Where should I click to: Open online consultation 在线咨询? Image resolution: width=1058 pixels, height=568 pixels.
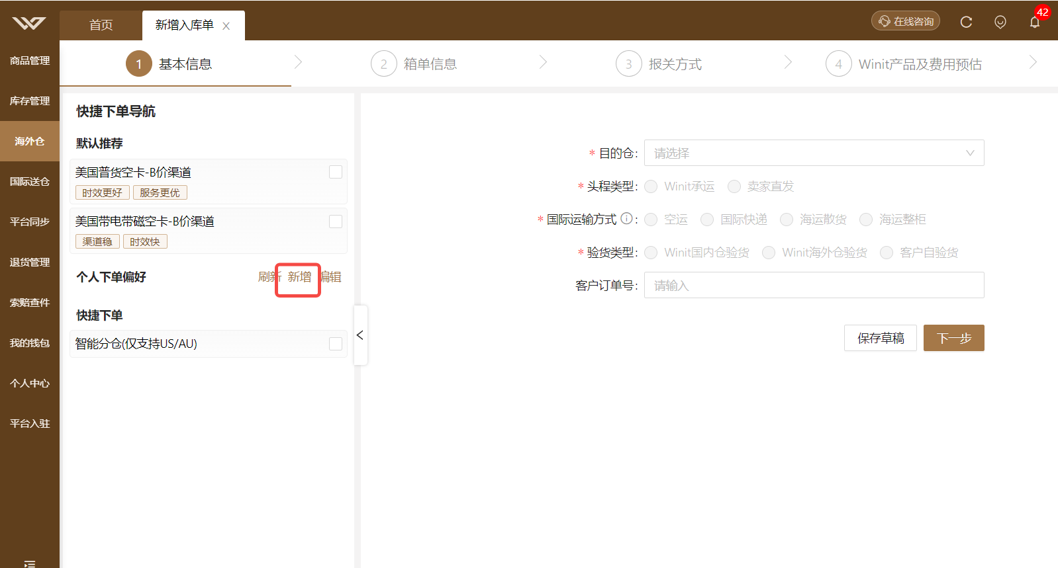pyautogui.click(x=905, y=21)
